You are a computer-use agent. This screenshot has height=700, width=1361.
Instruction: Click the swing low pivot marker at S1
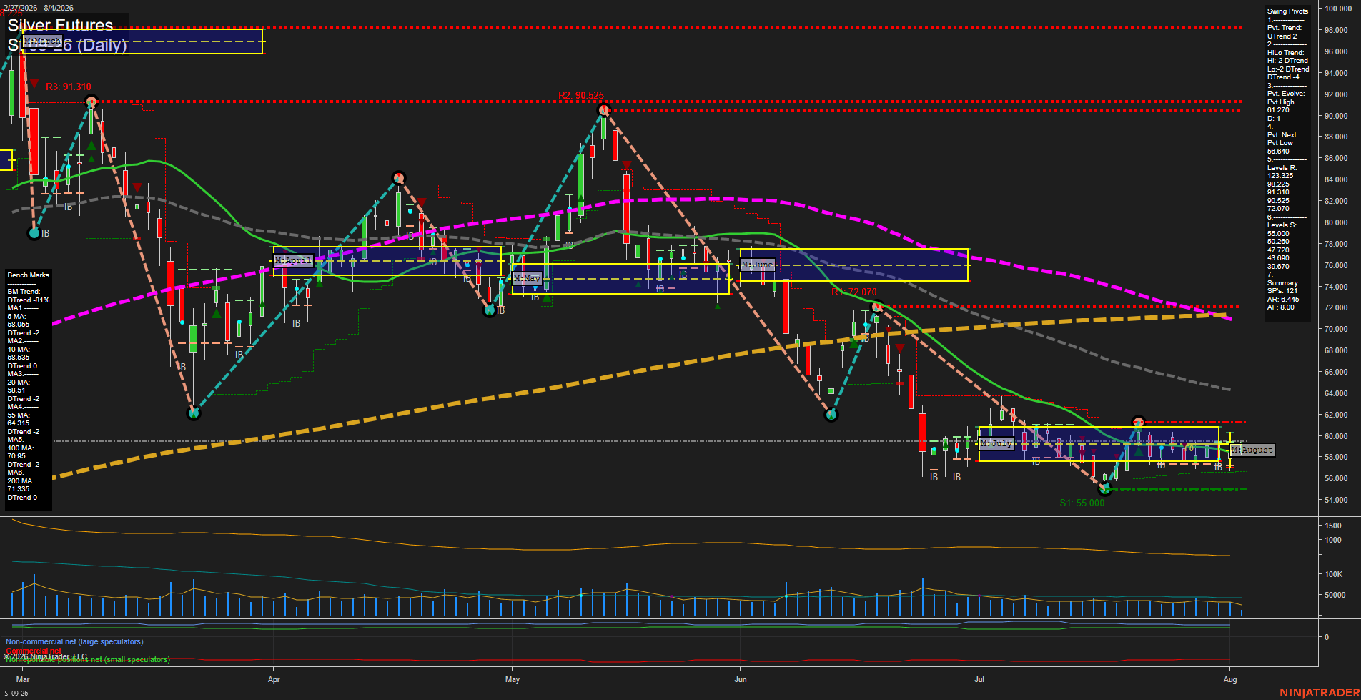click(1105, 489)
